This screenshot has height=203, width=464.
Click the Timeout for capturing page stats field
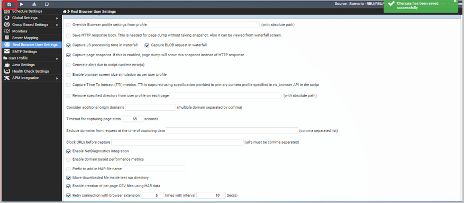[133, 119]
